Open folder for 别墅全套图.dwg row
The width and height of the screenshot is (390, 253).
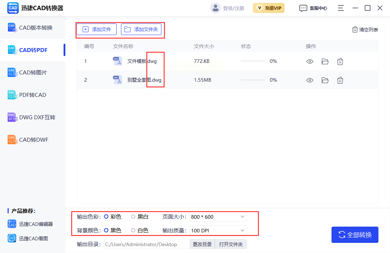(x=325, y=80)
